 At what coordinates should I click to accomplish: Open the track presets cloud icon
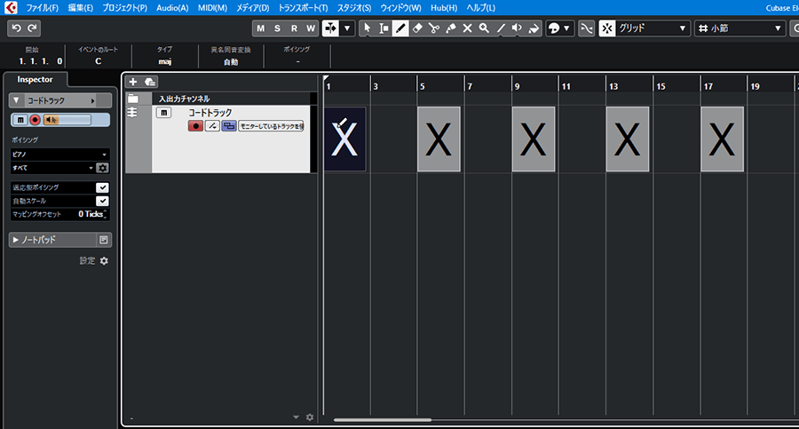[x=150, y=82]
